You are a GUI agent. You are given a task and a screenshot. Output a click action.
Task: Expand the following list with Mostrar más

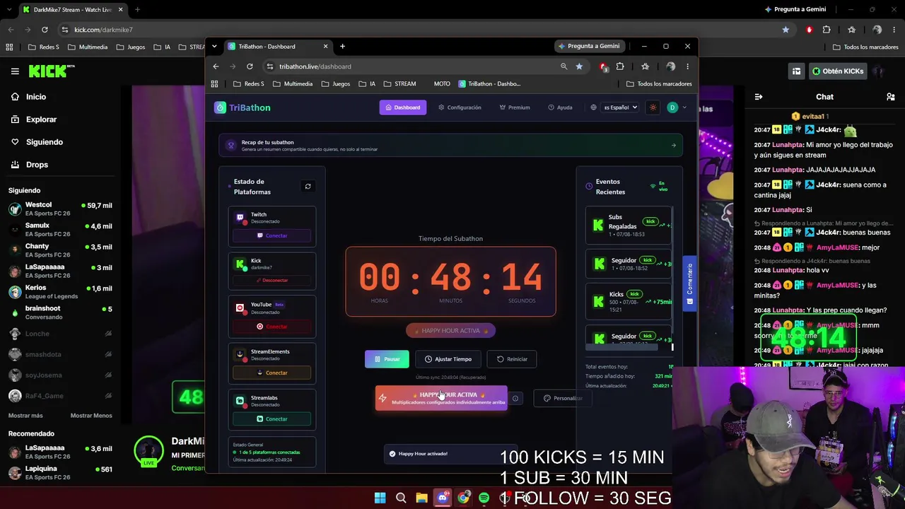(25, 416)
